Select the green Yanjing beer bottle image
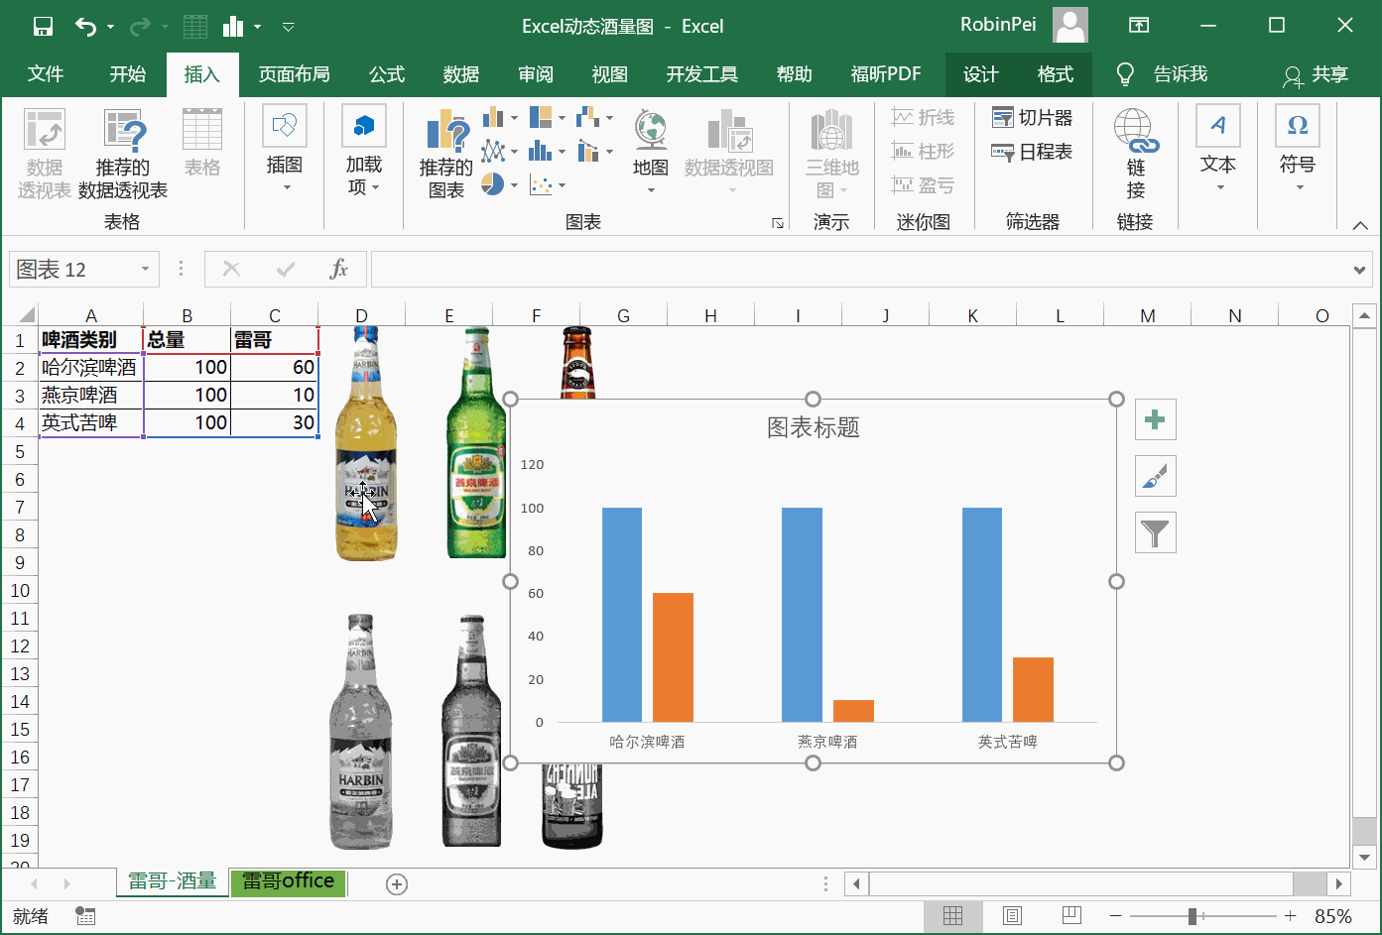 pyautogui.click(x=476, y=442)
